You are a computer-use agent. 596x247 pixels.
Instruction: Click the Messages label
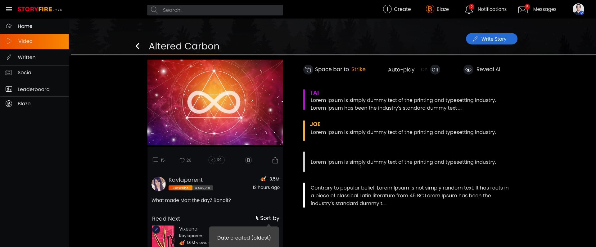click(545, 9)
